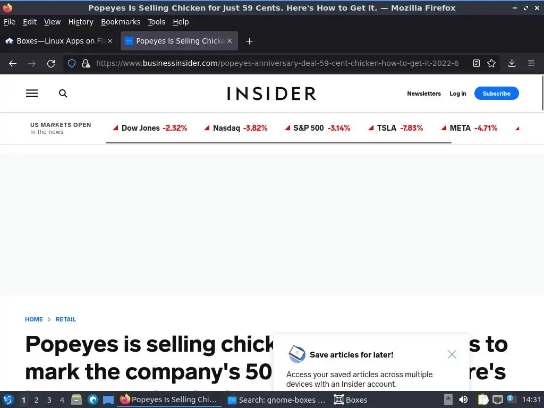Open the network monitor tray icon
Image resolution: width=544 pixels, height=408 pixels.
coord(497,399)
